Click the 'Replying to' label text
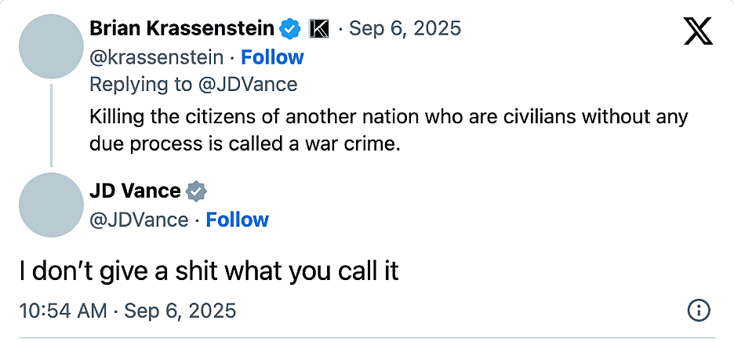 (140, 85)
